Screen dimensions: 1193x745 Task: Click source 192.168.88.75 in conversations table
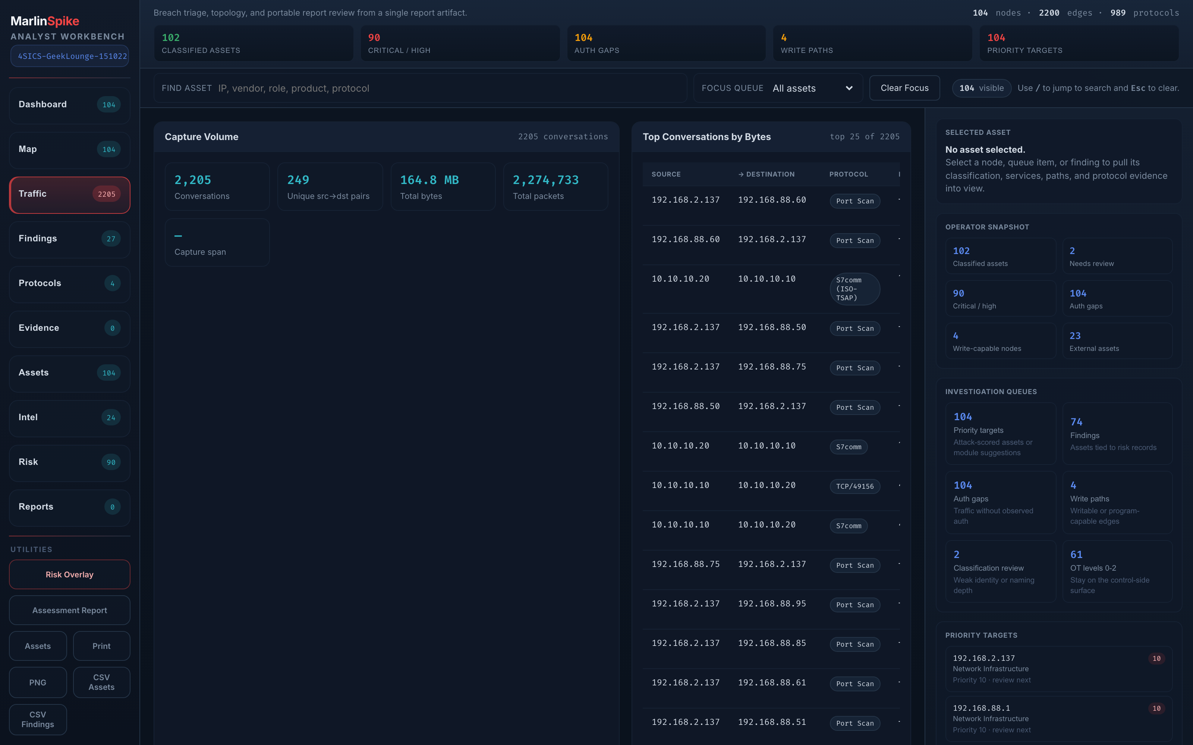tap(685, 564)
